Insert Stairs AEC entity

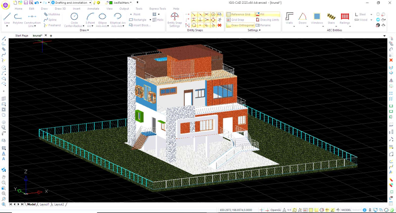331,19
